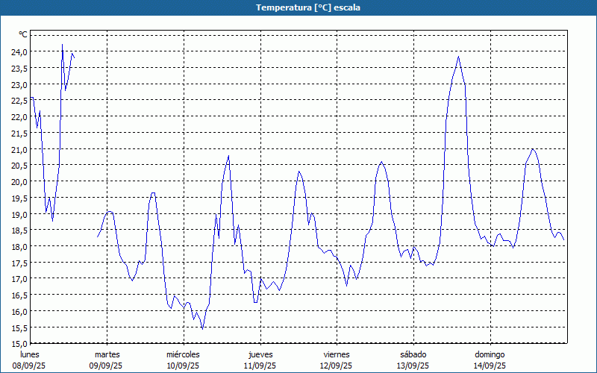This screenshot has width=597, height=373.
Task: Select the 20,0 value on temperature axis
Action: (x=19, y=181)
